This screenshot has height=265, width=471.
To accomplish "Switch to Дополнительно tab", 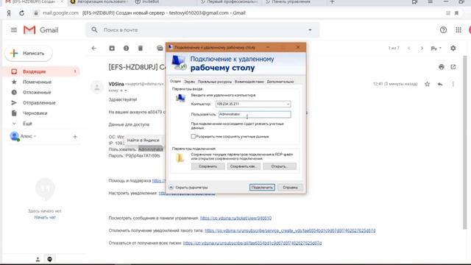I will 280,82.
